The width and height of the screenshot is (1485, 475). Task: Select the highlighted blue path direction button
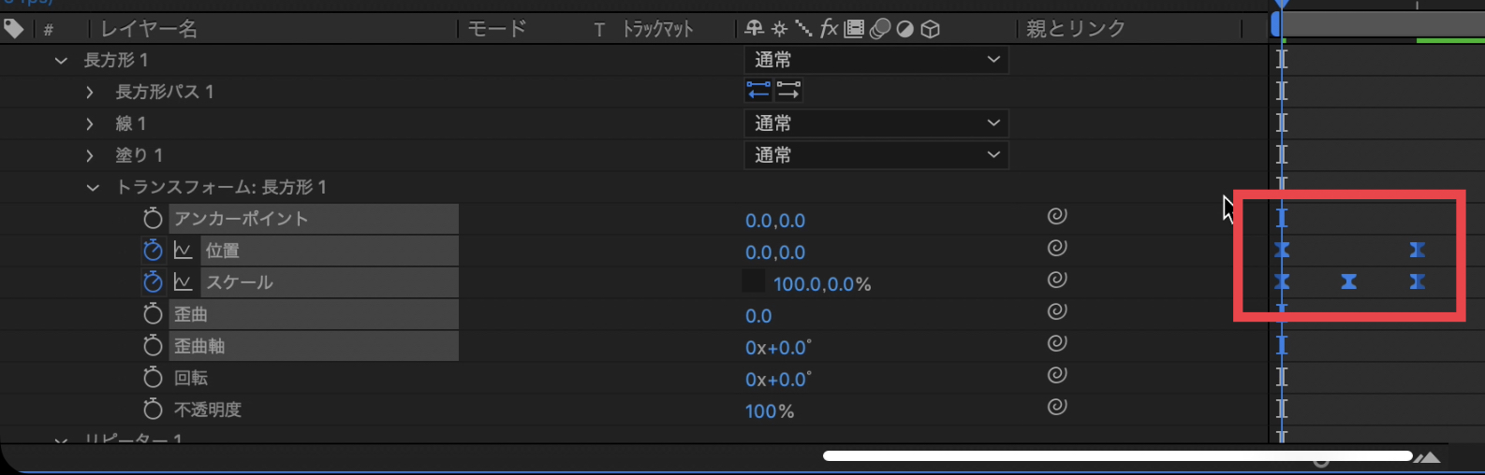[758, 91]
